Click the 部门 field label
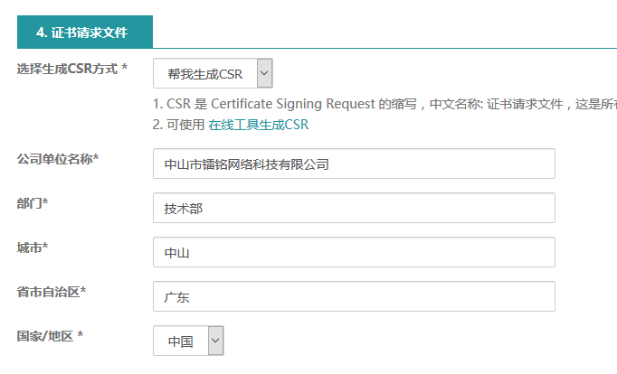The width and height of the screenshot is (617, 374). (33, 203)
